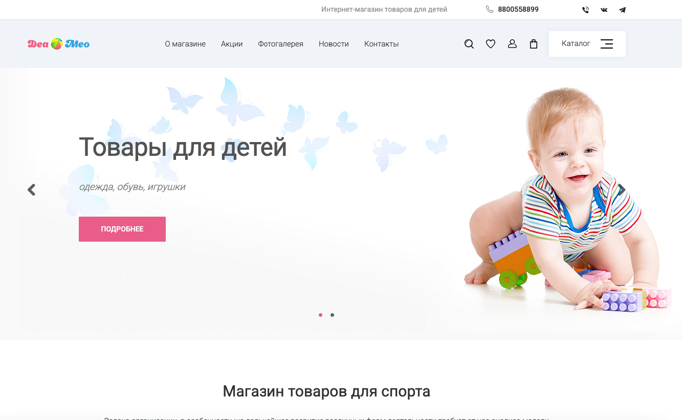Go to the Dea Meo logo homepage
This screenshot has height=420, width=682.
pos(58,44)
